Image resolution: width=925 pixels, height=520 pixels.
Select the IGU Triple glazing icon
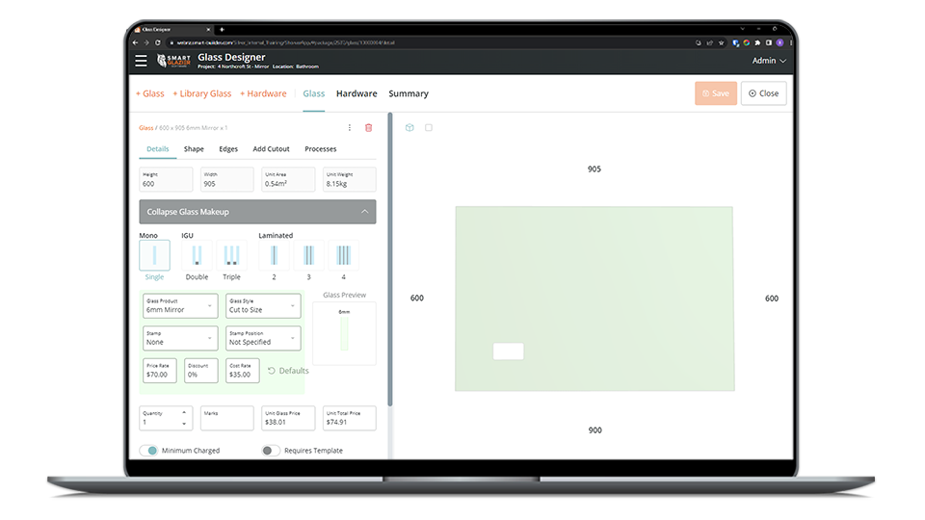(x=231, y=255)
